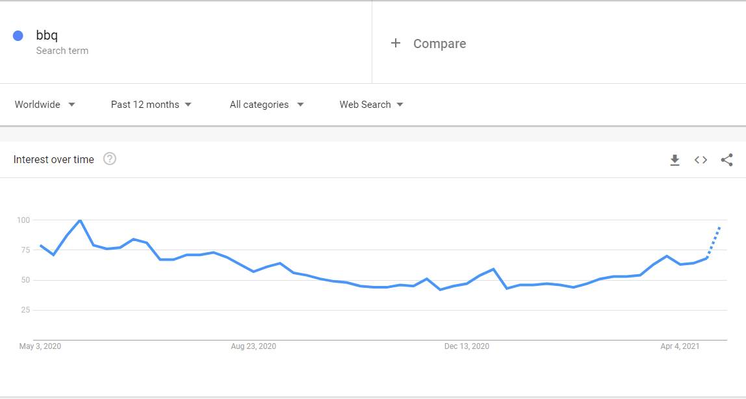The height and width of the screenshot is (399, 746).
Task: Change the Web Search type filter
Action: [371, 105]
